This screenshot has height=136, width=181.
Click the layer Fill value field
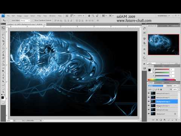pyautogui.click(x=175, y=89)
